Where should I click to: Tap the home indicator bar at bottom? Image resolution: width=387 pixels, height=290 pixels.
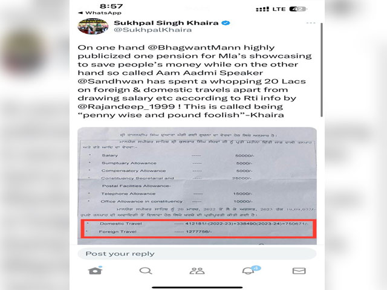tap(197, 288)
